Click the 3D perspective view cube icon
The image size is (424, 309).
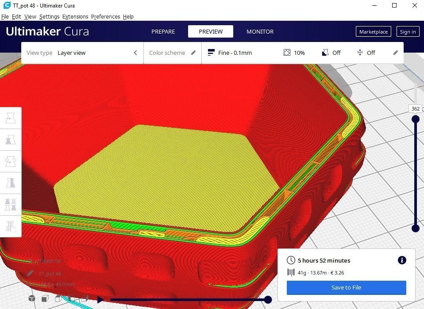click(32, 298)
